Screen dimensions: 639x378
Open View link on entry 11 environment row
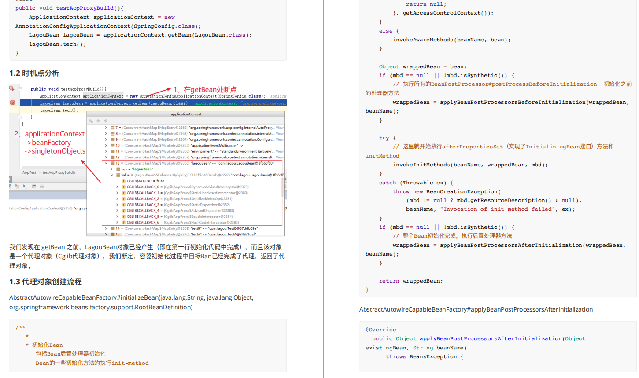[280, 151]
